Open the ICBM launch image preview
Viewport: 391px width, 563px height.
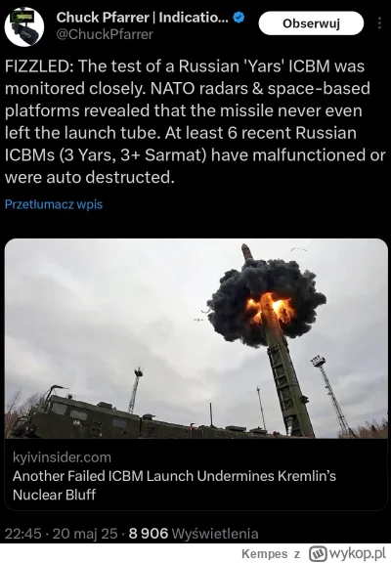[196, 338]
